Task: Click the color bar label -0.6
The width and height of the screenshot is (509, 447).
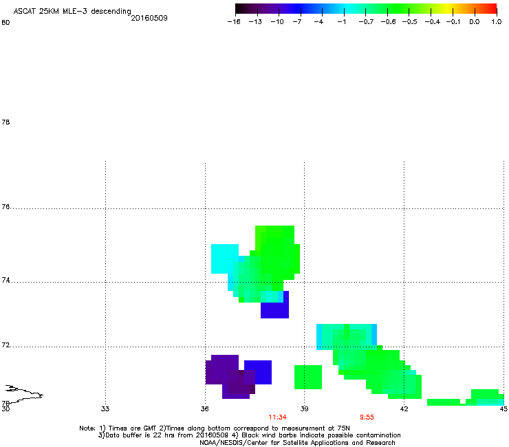Action: click(x=388, y=22)
